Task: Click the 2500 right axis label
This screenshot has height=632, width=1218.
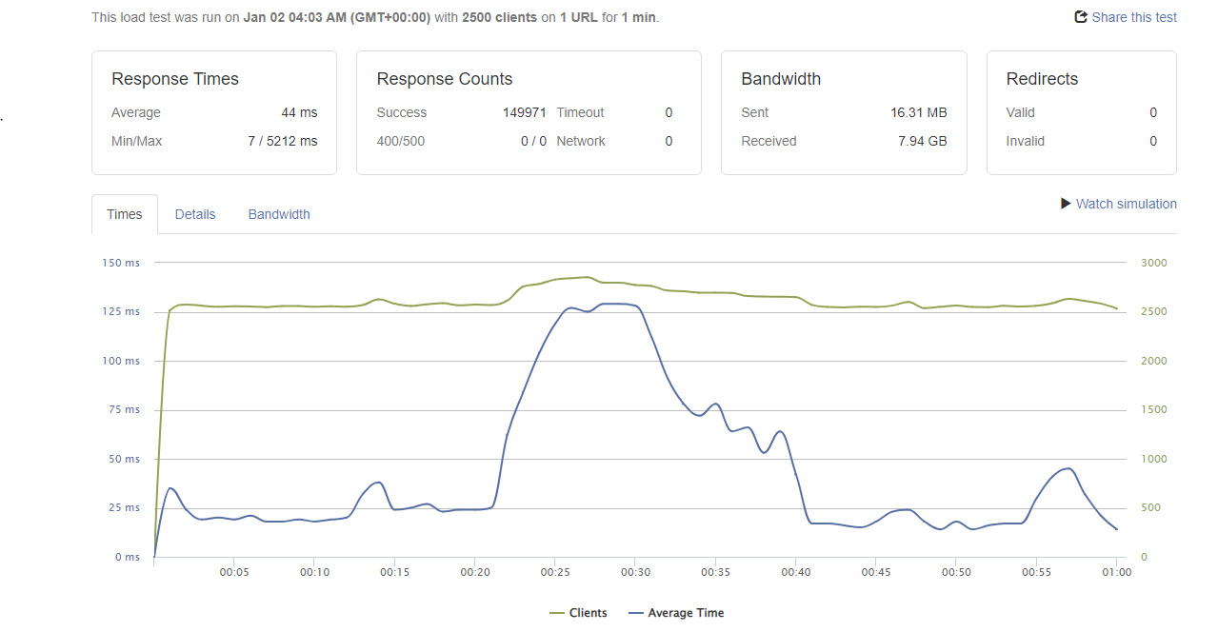Action: [1153, 312]
